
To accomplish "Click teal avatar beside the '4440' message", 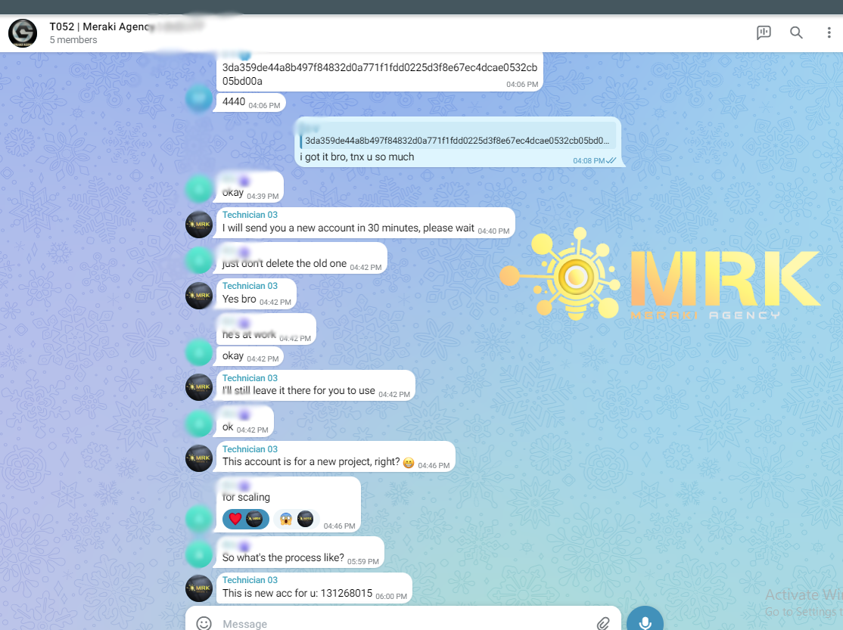I will (199, 98).
